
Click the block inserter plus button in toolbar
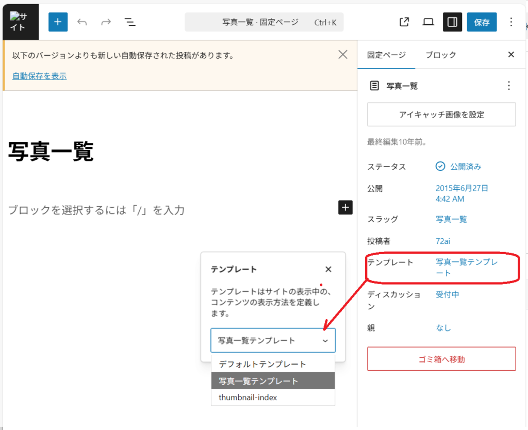58,22
